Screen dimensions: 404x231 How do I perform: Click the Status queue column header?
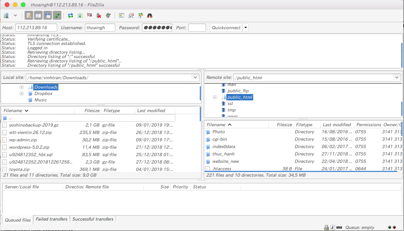click(x=216, y=187)
